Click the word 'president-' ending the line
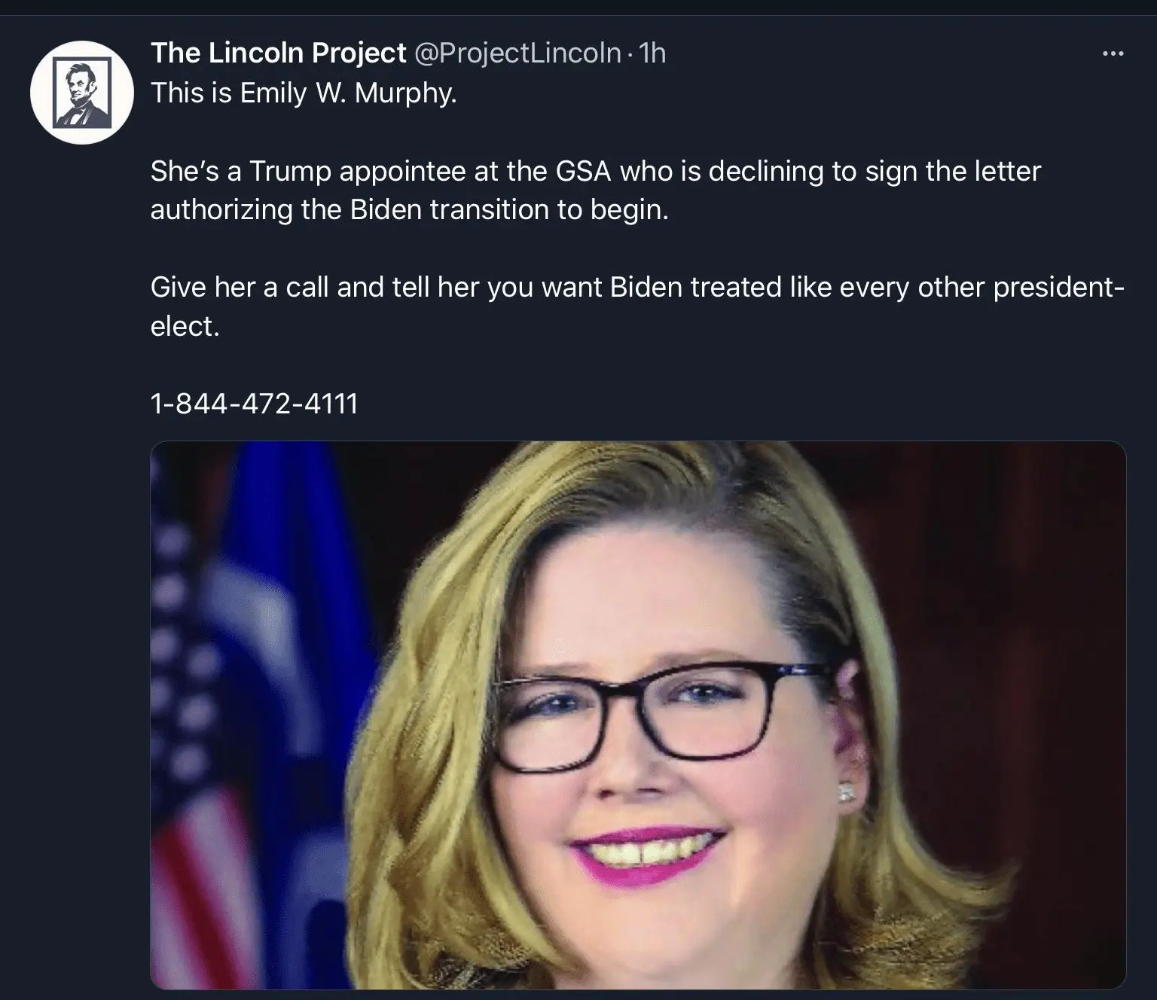 click(1059, 288)
